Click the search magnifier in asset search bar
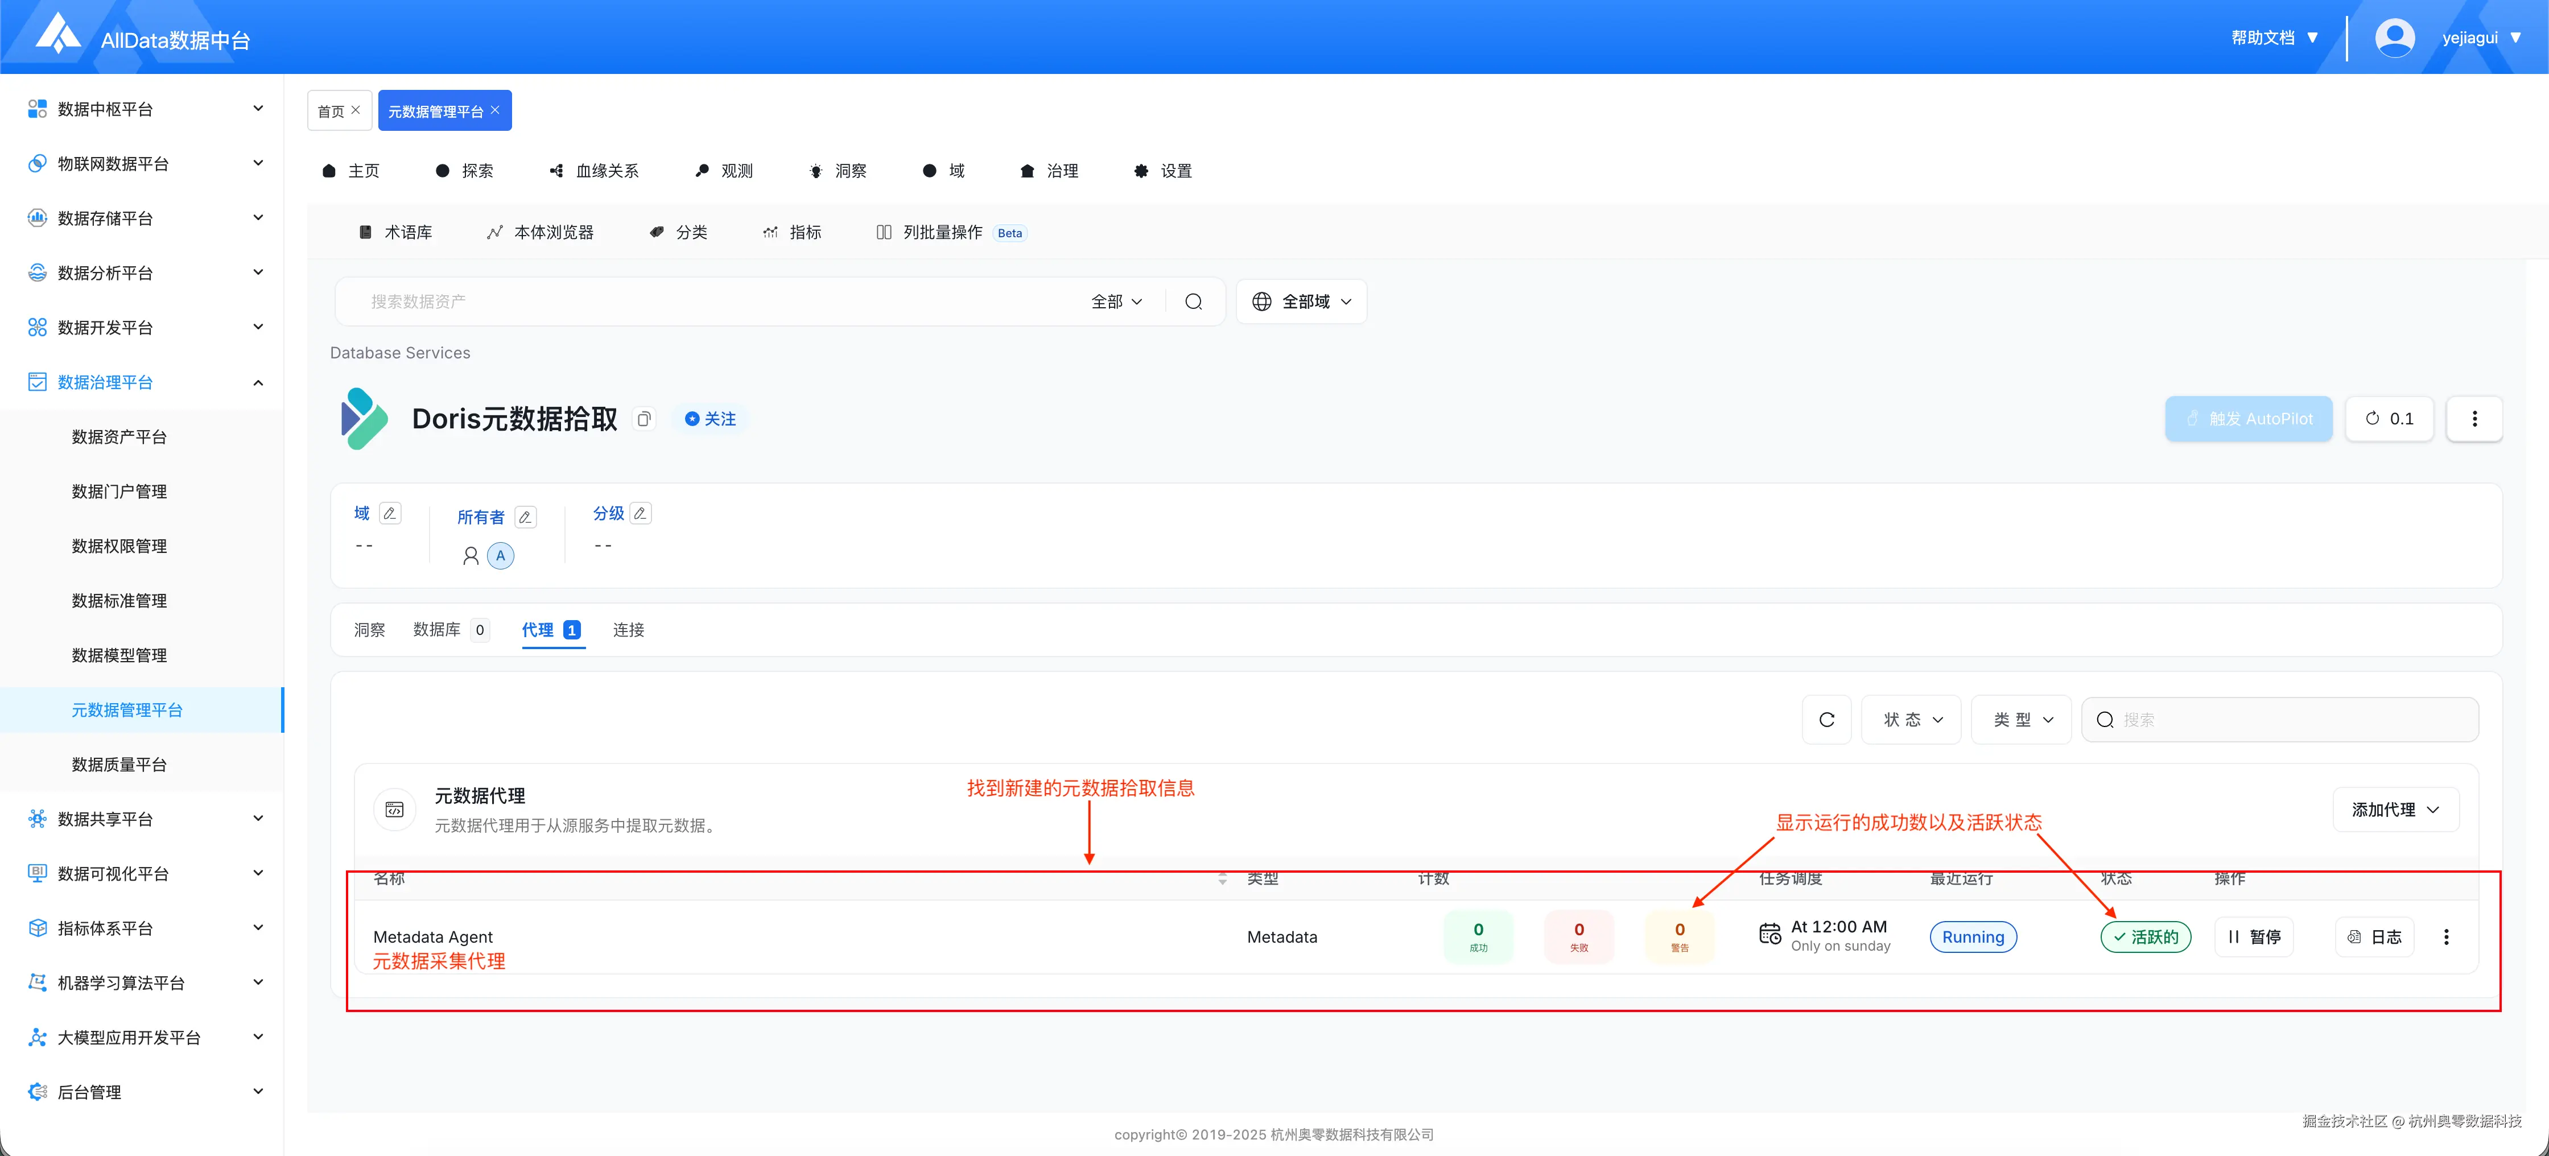2549x1156 pixels. pyautogui.click(x=1193, y=302)
